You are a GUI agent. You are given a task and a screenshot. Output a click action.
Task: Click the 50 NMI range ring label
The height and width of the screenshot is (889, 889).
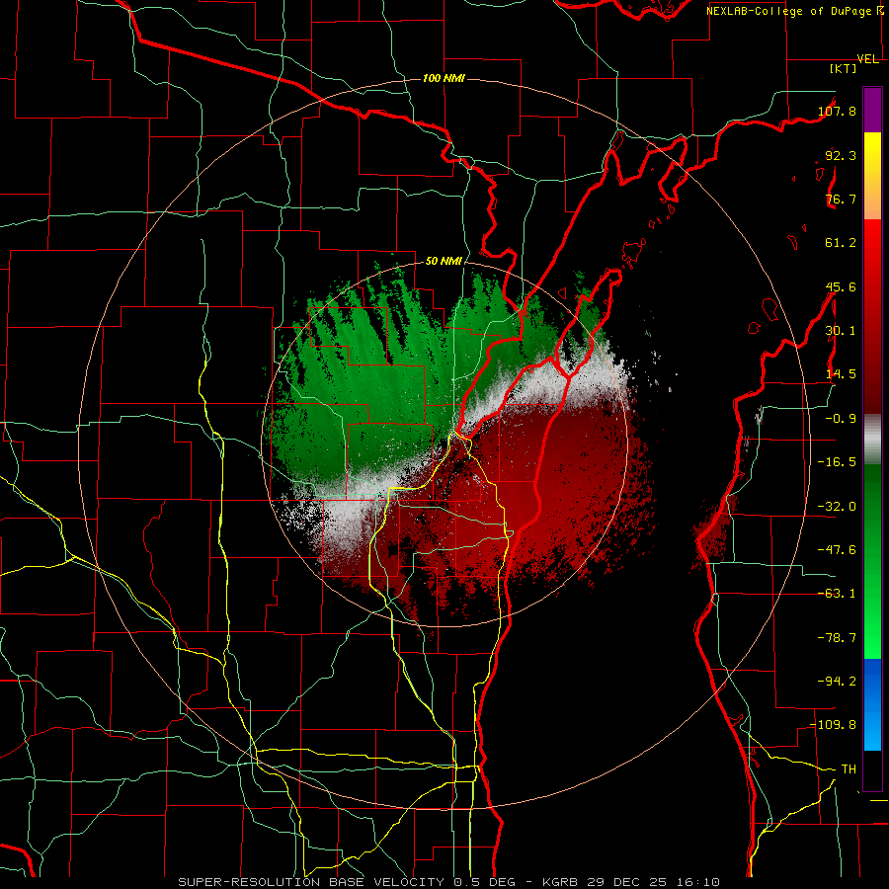444,262
